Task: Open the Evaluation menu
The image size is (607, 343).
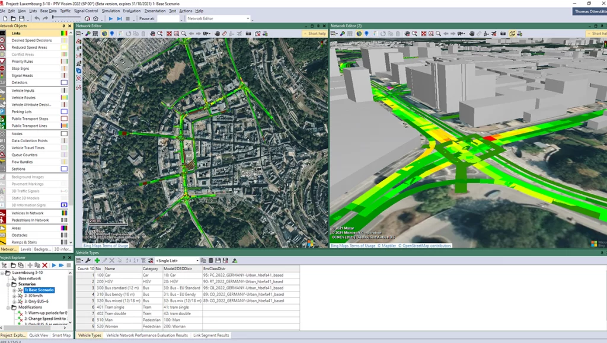Action: pyautogui.click(x=132, y=11)
